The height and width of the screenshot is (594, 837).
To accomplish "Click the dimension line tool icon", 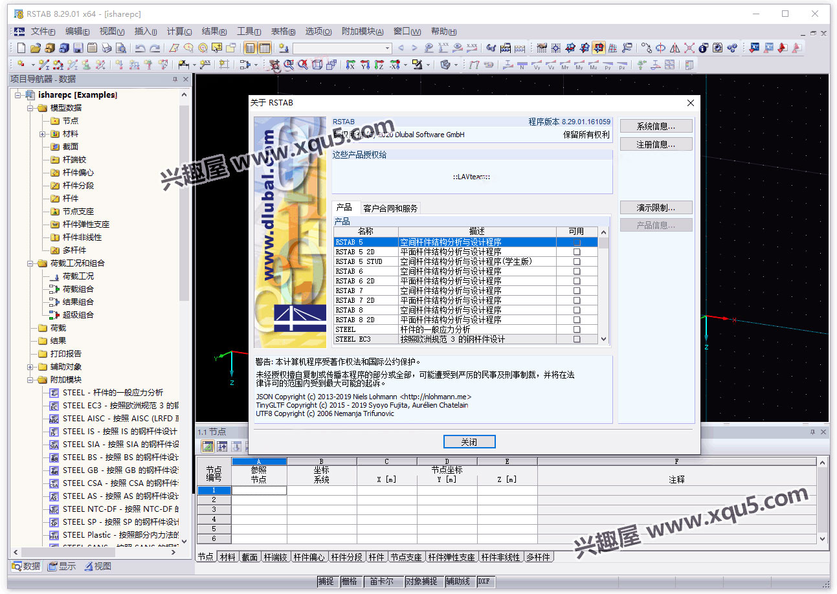I will (x=184, y=65).
